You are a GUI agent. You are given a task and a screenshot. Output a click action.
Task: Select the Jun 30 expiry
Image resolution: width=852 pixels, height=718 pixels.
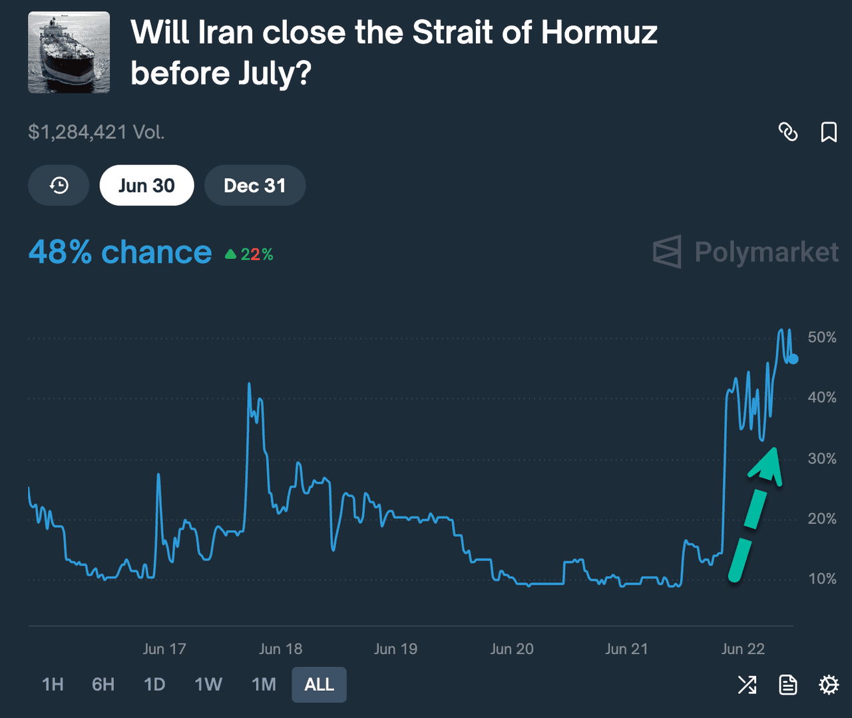pyautogui.click(x=146, y=186)
